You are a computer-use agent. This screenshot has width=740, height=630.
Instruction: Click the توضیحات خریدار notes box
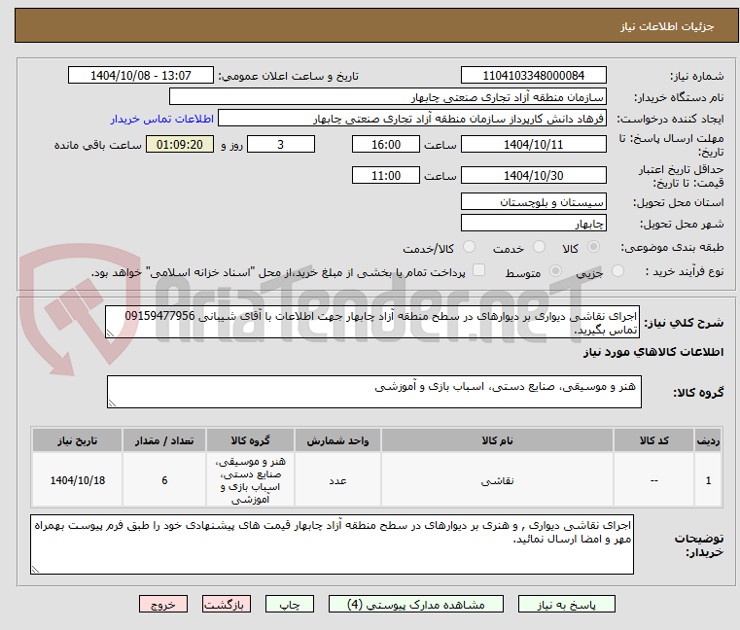(x=332, y=544)
